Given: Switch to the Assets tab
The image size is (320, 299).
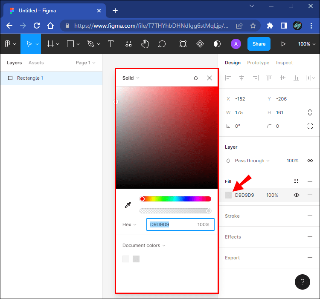Looking at the screenshot, I should (36, 63).
